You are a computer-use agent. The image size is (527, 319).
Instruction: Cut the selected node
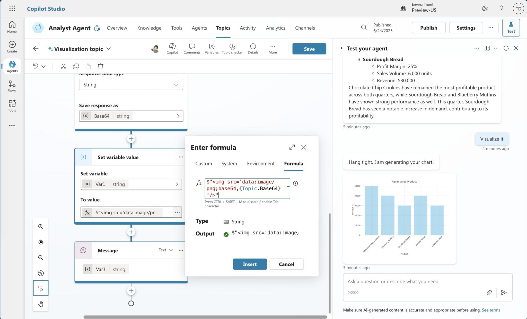(x=63, y=66)
